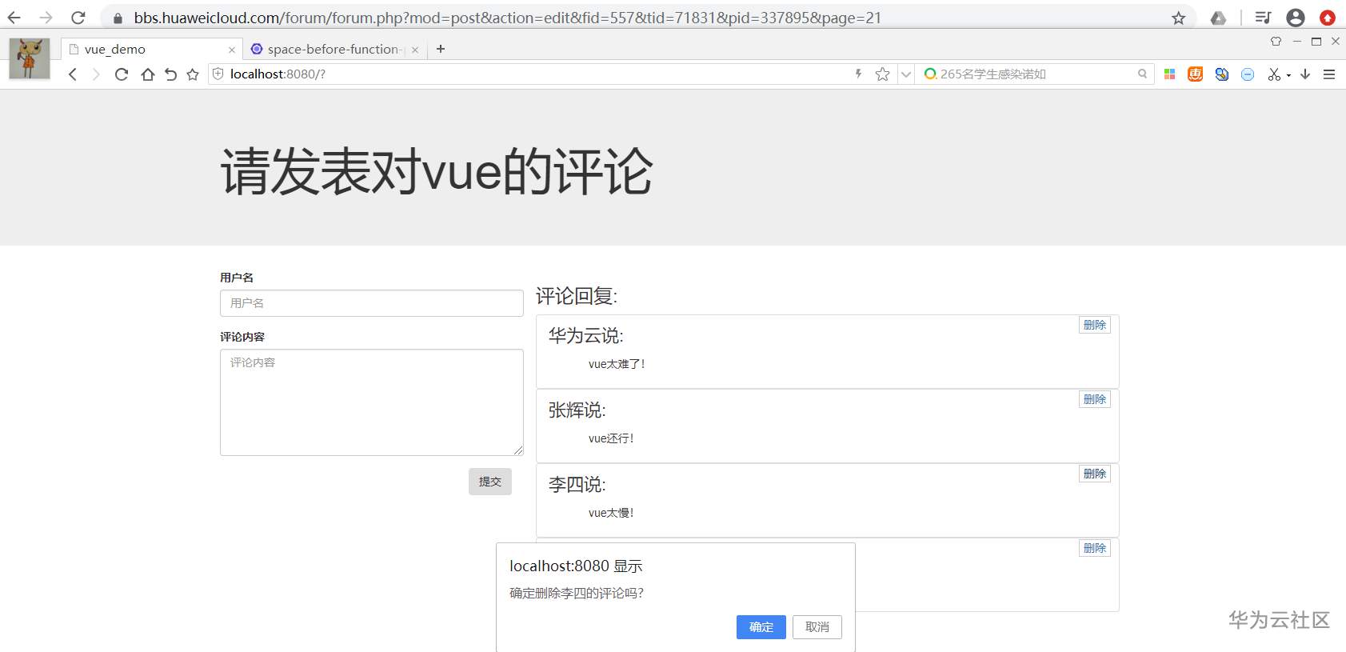Image resolution: width=1346 pixels, height=652 pixels.
Task: Click the cartoon avatar picture
Action: click(x=30, y=58)
